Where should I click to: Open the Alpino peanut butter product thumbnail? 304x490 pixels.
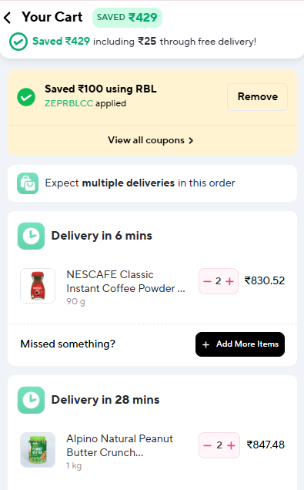coord(38,450)
